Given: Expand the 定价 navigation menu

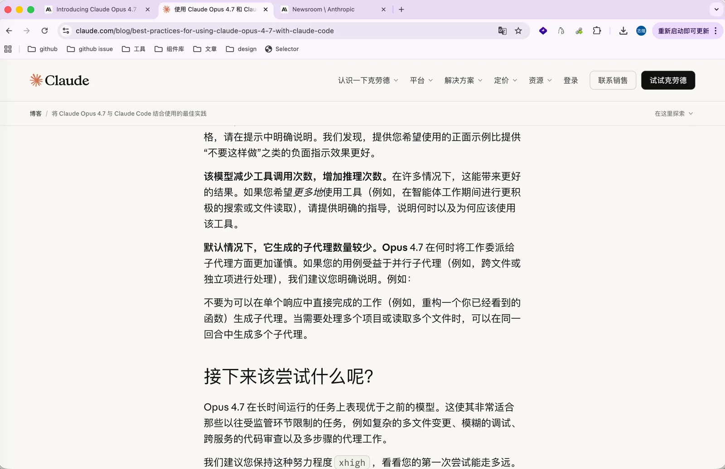Looking at the screenshot, I should tap(505, 80).
